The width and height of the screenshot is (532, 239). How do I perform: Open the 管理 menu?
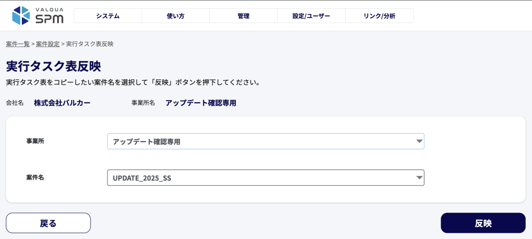tap(244, 16)
